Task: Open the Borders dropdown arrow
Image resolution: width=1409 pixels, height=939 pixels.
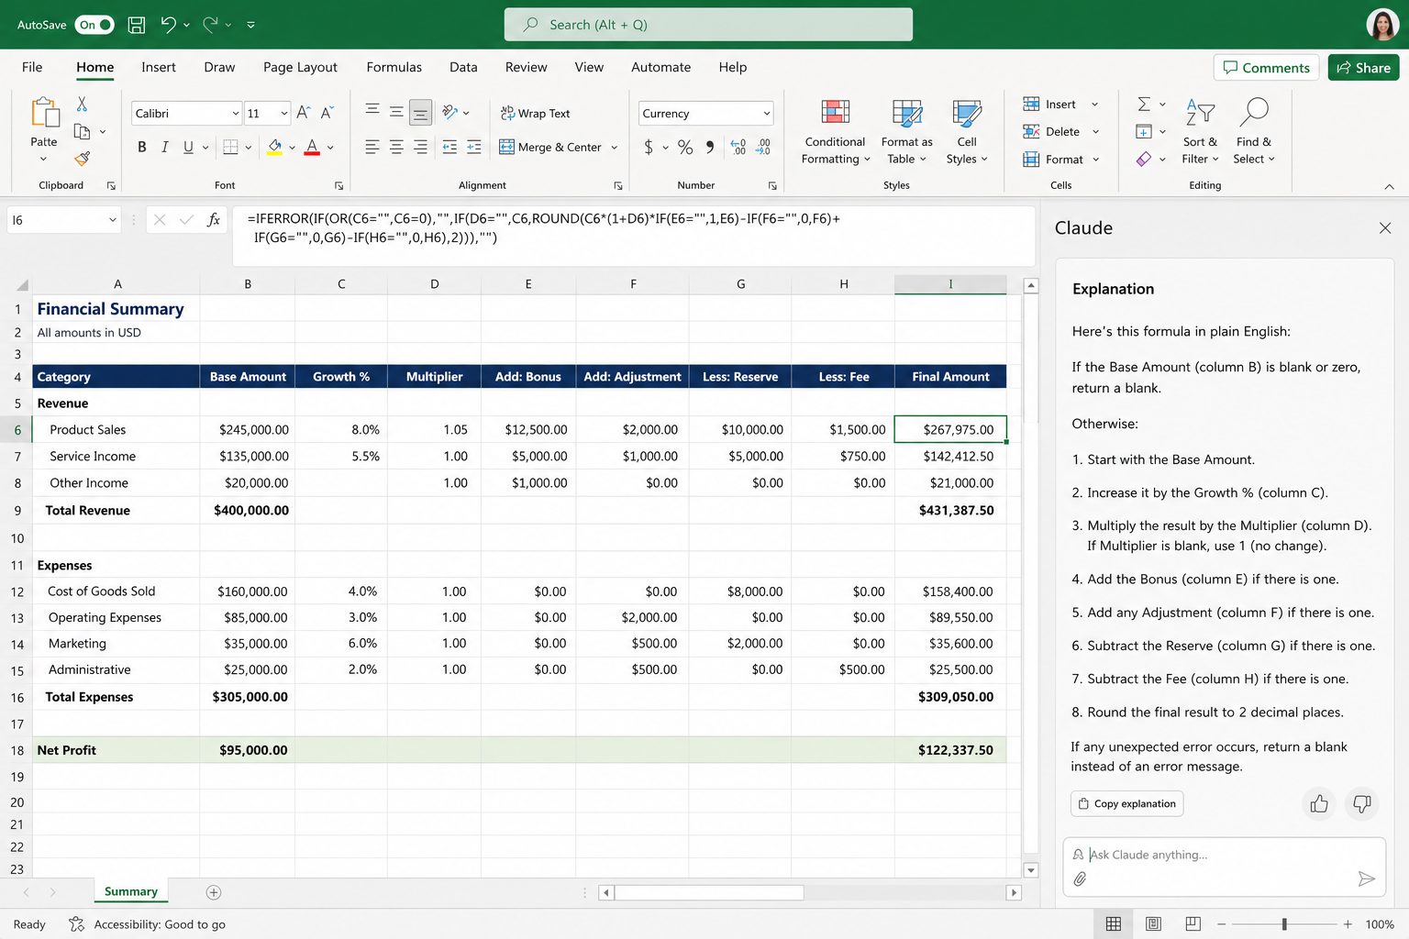Action: 249,147
